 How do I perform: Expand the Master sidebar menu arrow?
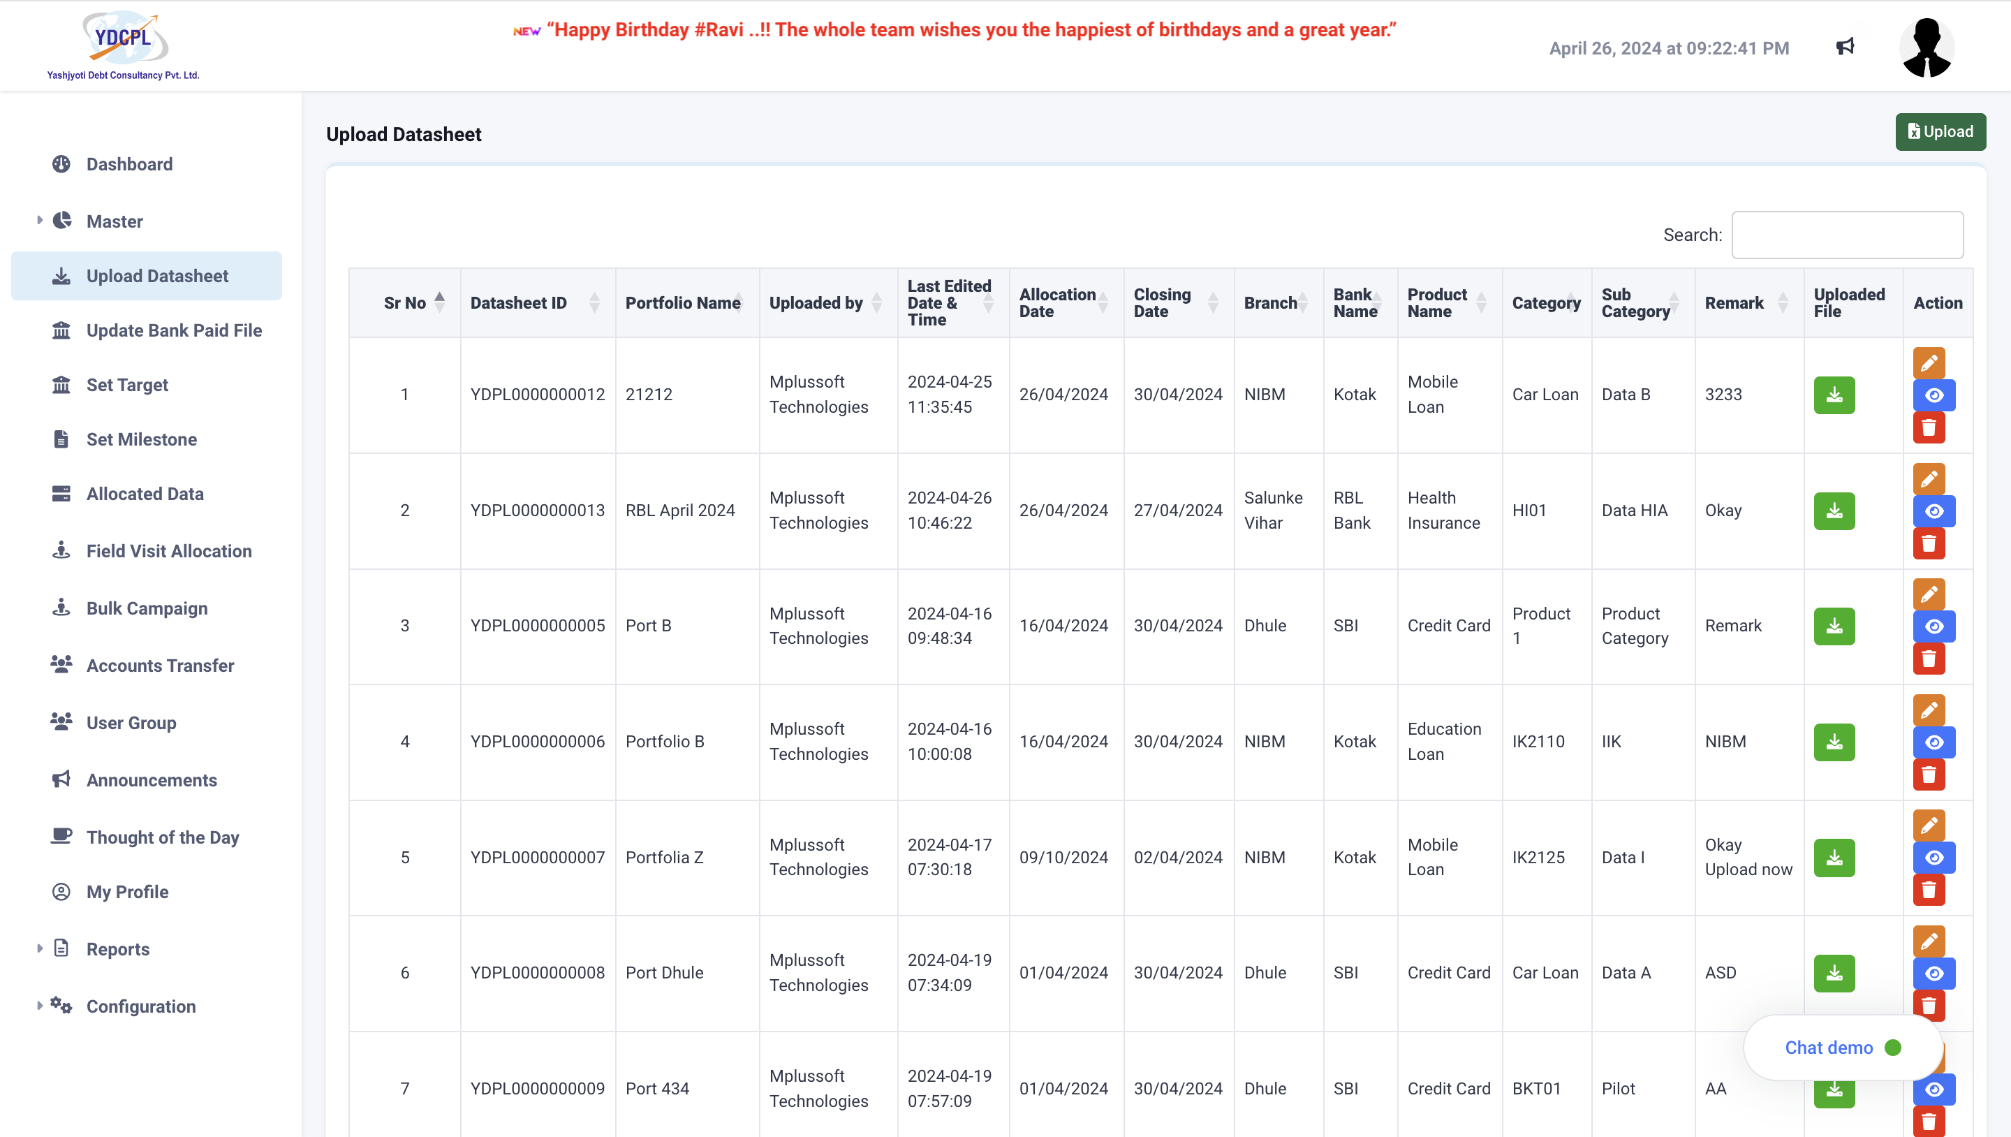point(39,220)
